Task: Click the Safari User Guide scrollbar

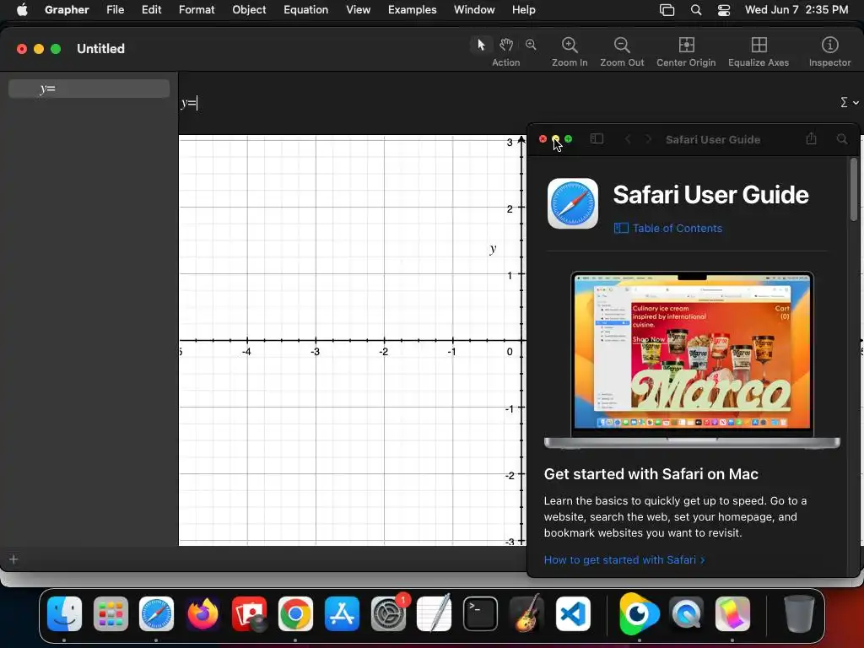Action: [854, 190]
